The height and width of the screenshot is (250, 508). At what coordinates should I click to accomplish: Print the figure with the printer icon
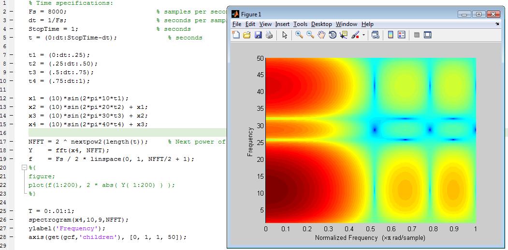269,35
